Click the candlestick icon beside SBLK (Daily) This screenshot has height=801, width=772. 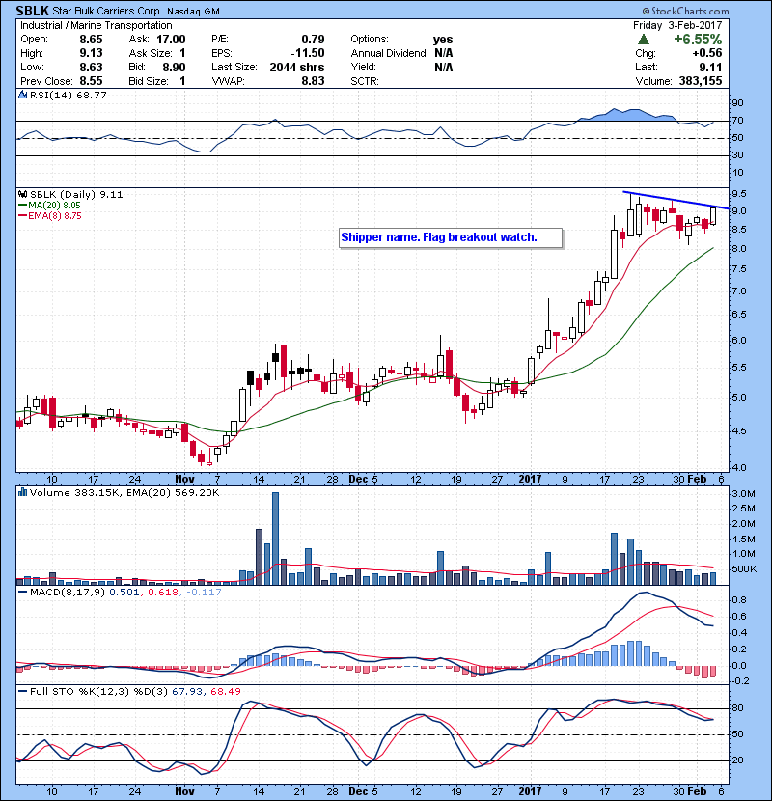(x=22, y=194)
